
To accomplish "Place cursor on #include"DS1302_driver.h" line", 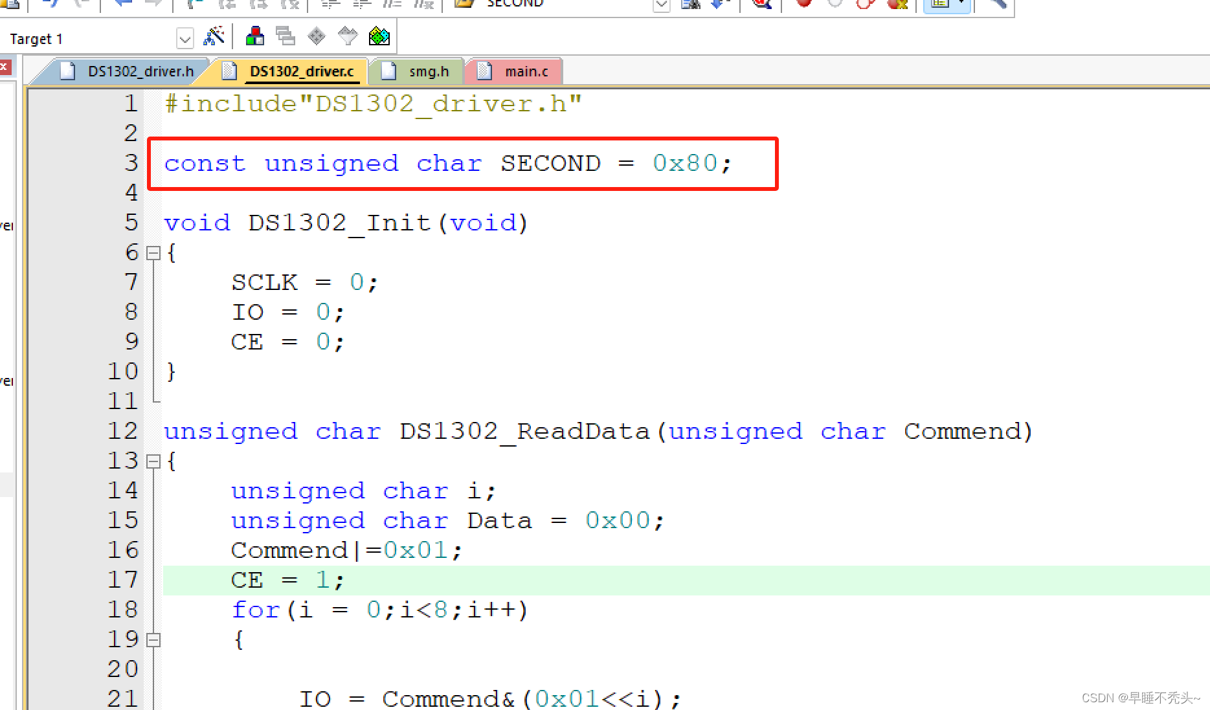I will [x=374, y=104].
